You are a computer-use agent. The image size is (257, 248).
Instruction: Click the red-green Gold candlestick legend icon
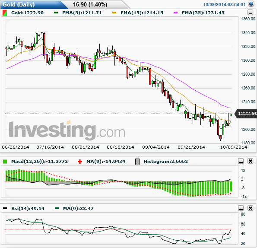5,13
